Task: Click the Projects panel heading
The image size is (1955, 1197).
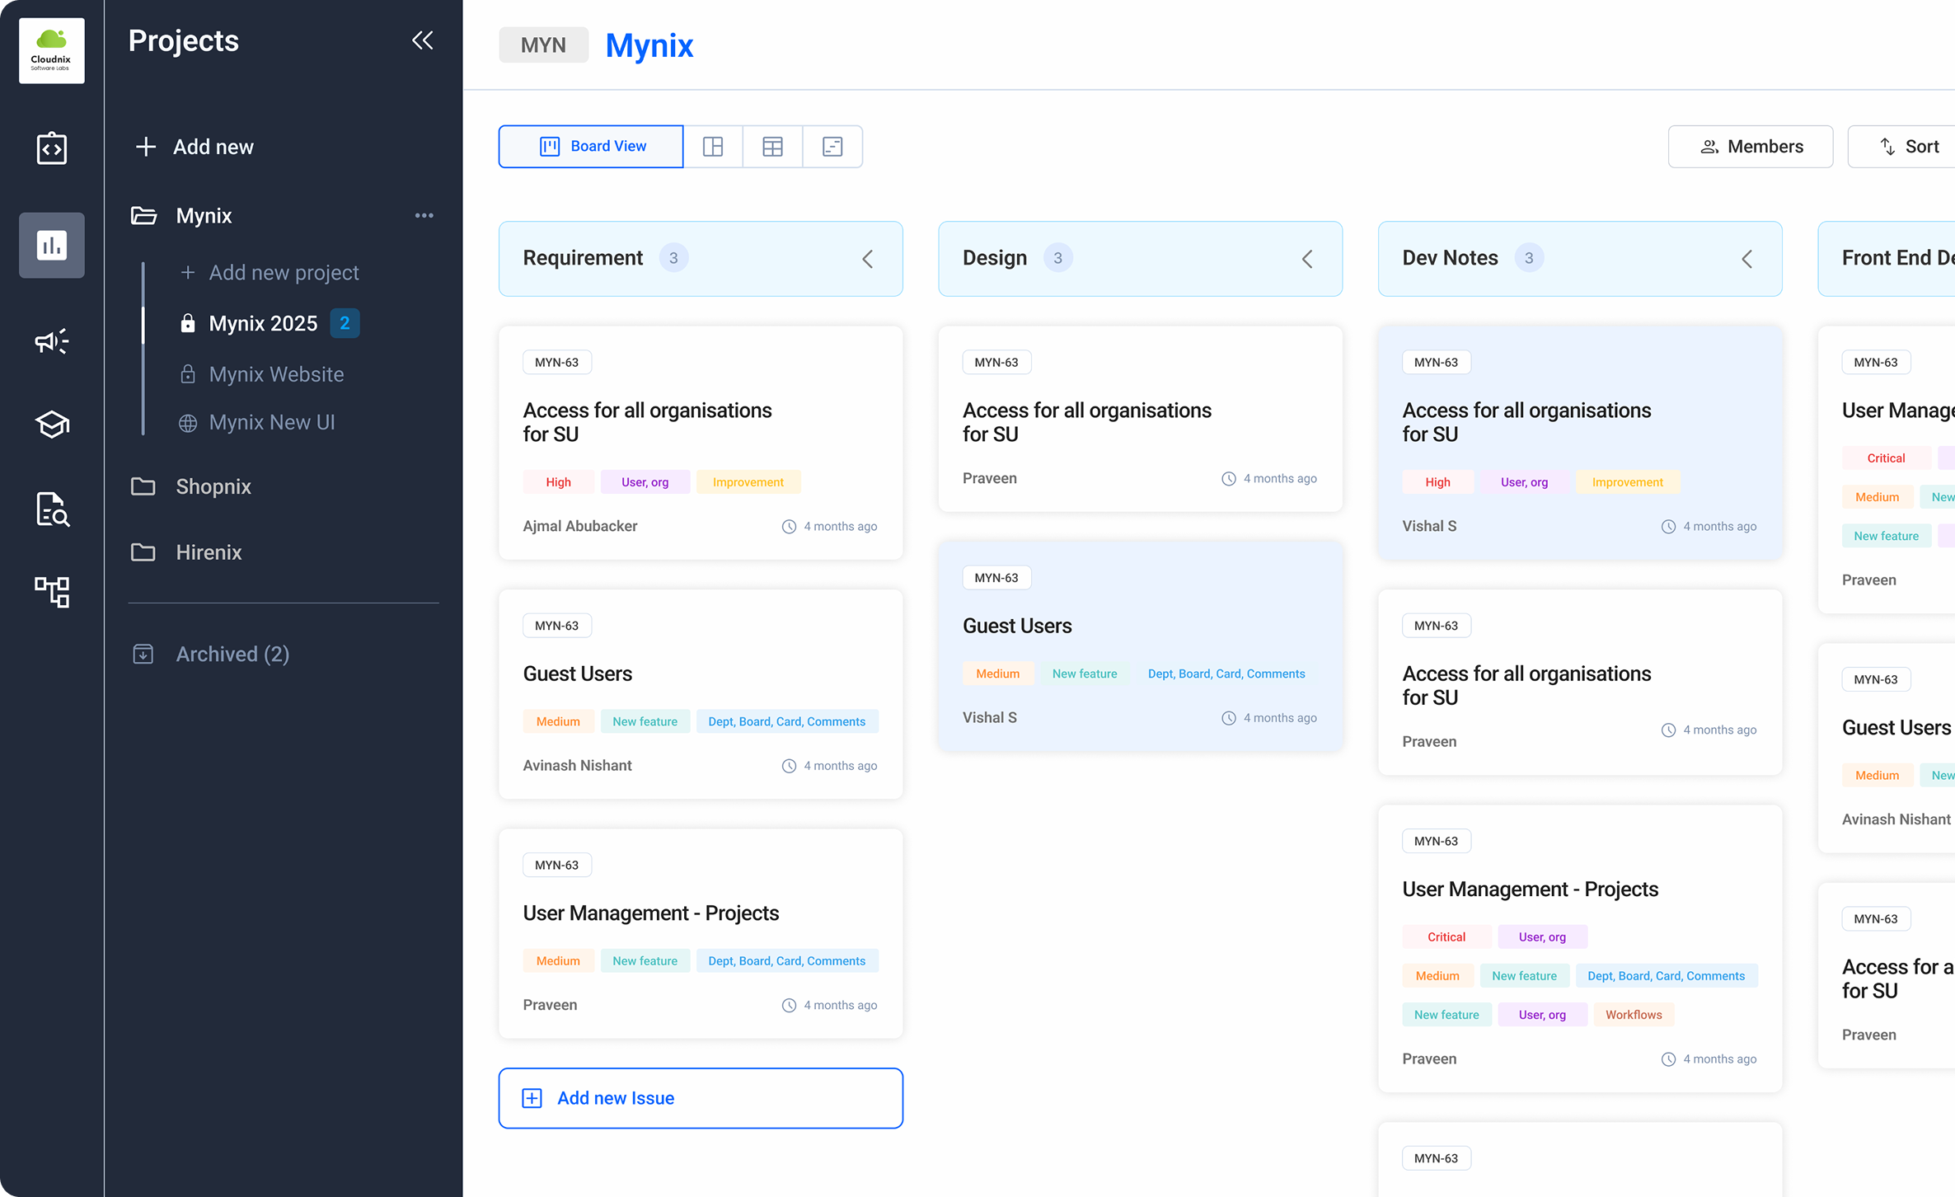Action: (184, 40)
